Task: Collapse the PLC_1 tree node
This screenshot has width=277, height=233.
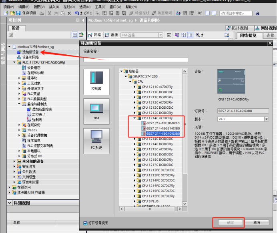Action: click(x=14, y=62)
